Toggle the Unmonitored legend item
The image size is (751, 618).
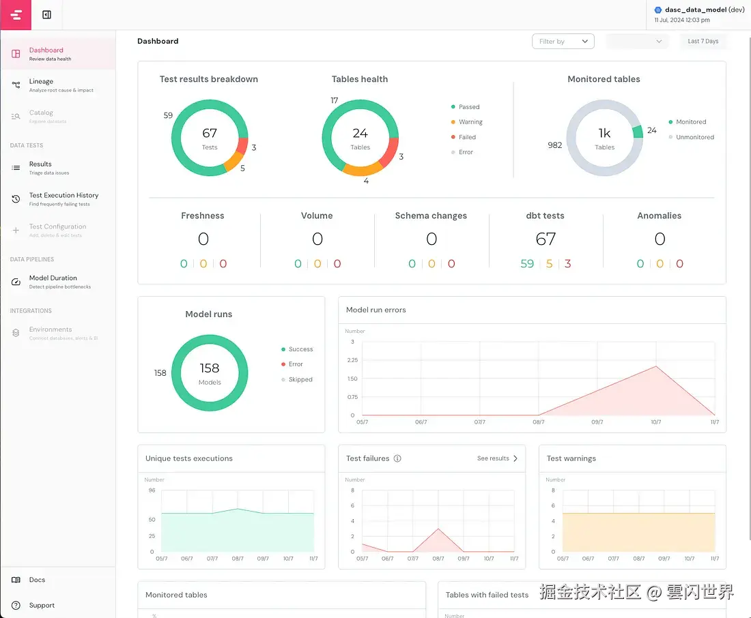(x=691, y=137)
